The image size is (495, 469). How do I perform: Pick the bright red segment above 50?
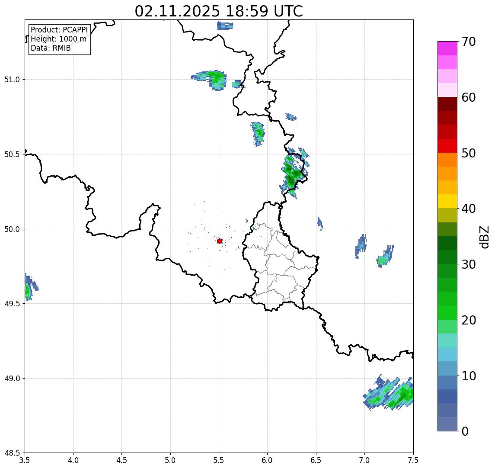[447, 146]
